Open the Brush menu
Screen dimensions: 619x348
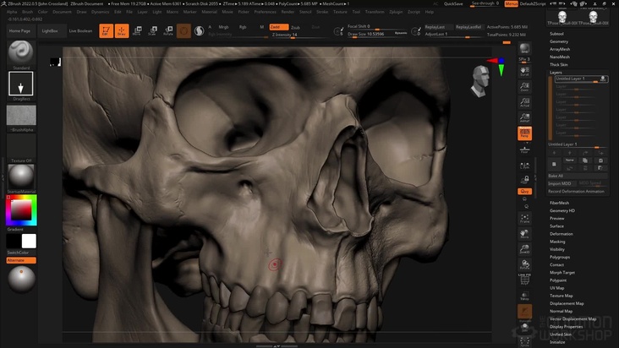pyautogui.click(x=28, y=12)
